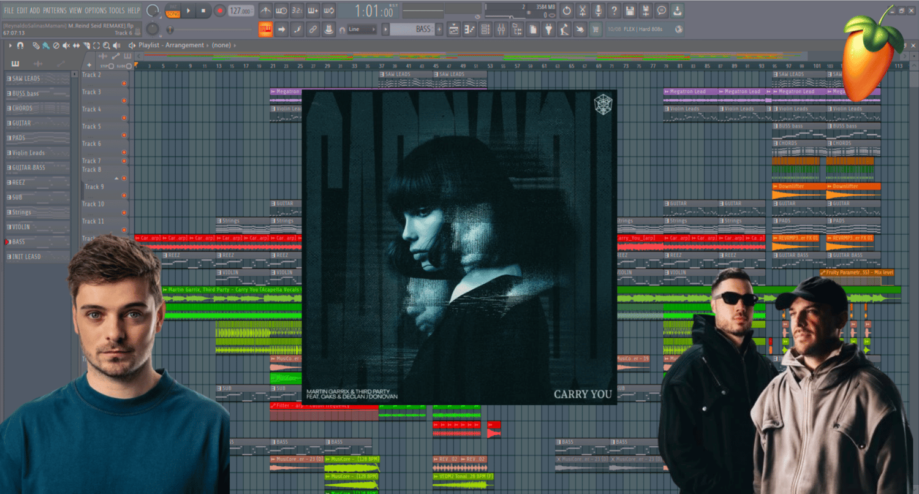Toggle the Pat/Song mode switch
919x494 pixels.
(x=173, y=10)
